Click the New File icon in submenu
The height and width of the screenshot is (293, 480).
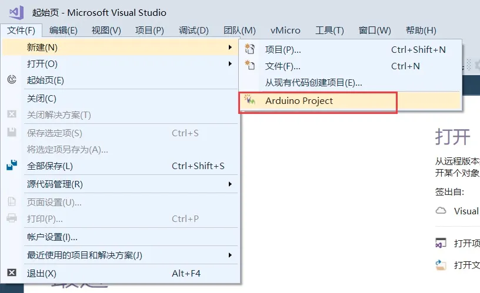click(251, 66)
